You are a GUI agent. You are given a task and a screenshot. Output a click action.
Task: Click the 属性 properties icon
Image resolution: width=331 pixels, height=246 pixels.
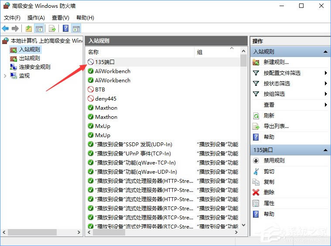point(256,203)
